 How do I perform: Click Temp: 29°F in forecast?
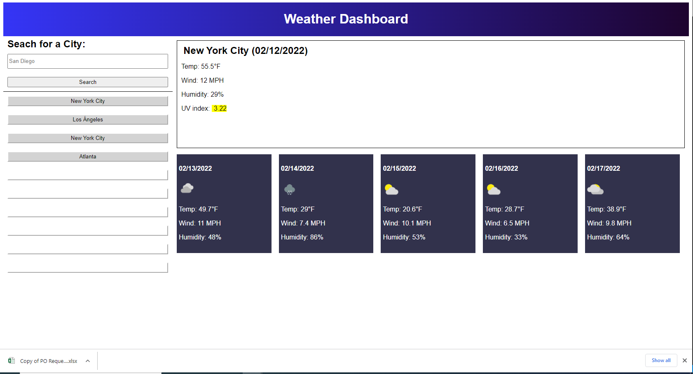click(297, 209)
